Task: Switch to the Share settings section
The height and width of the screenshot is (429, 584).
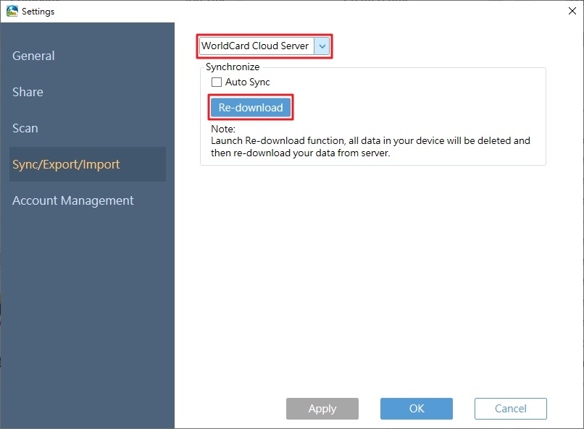Action: coord(28,92)
